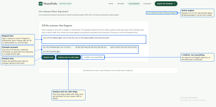
Task: Click I confirm: run everything
Action: (93, 57)
